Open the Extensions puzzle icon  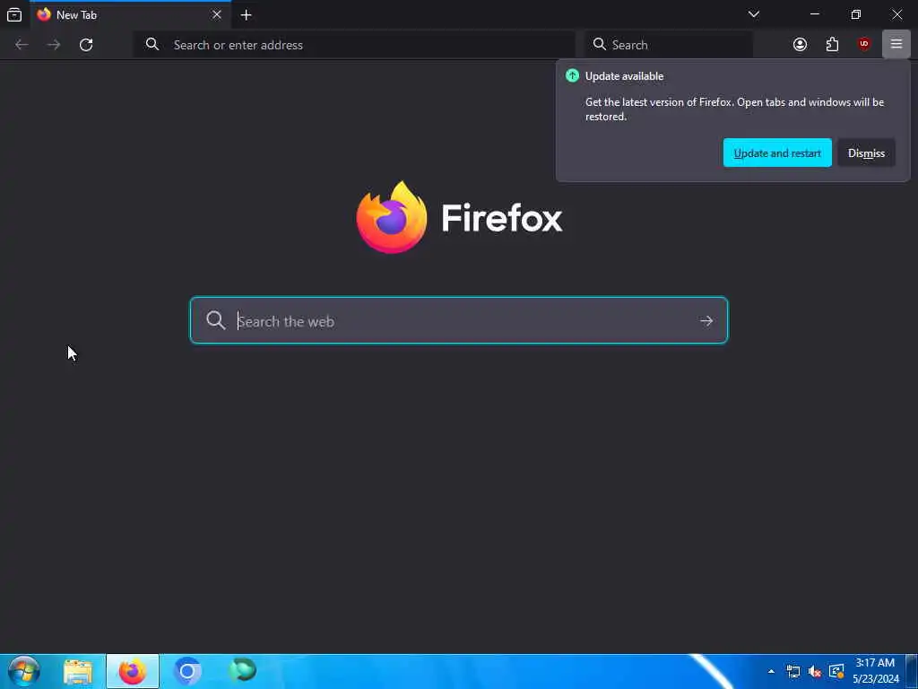click(832, 45)
